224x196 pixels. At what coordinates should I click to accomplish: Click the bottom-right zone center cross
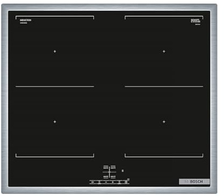[164, 122]
